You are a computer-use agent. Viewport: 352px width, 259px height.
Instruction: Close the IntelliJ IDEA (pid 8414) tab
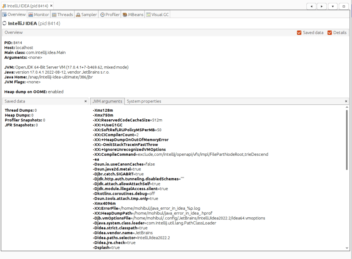click(51, 6)
